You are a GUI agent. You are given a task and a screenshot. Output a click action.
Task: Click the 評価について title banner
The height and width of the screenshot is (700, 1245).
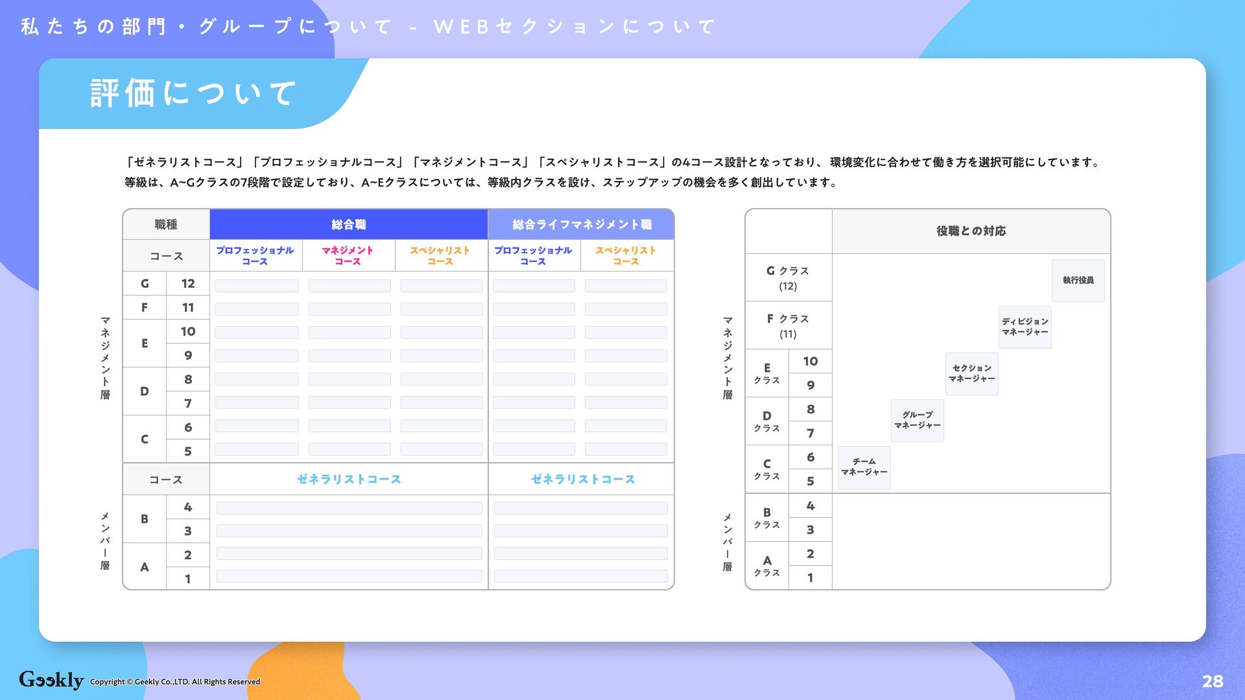point(193,93)
